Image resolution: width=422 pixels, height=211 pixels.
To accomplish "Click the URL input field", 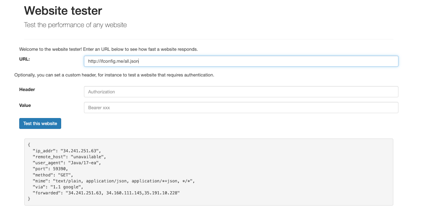I will pyautogui.click(x=241, y=61).
